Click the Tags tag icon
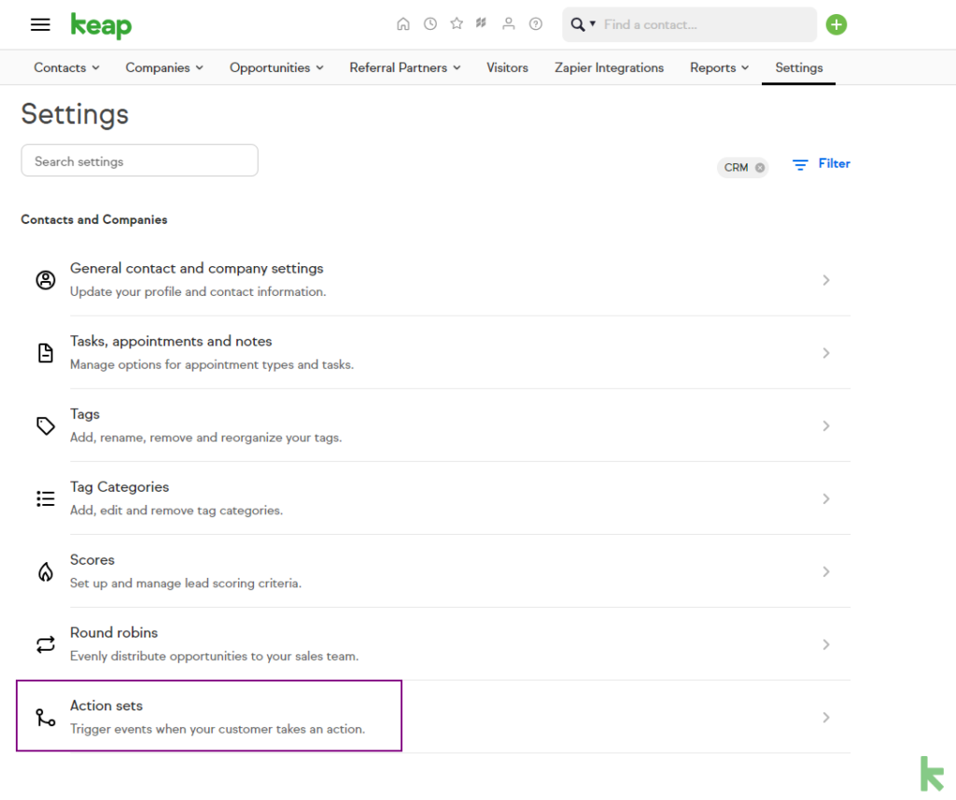 click(x=46, y=426)
